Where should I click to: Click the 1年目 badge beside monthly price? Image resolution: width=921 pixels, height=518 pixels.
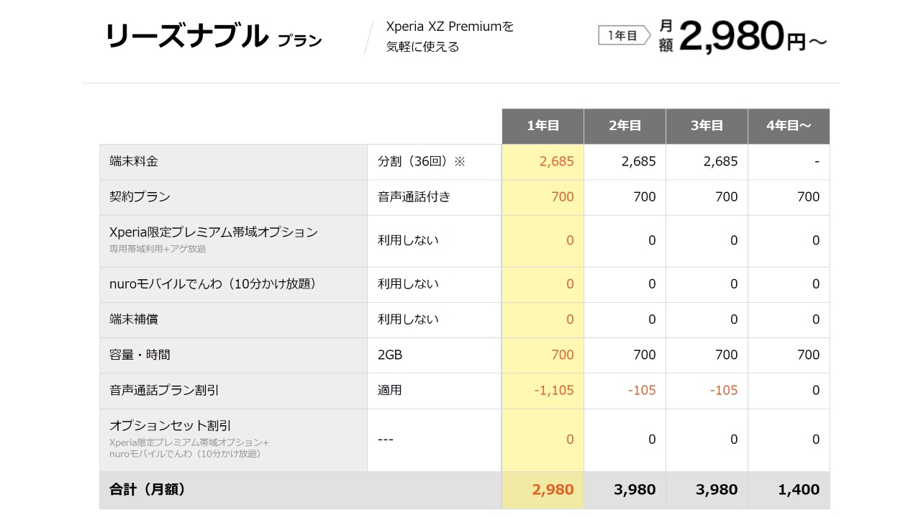[622, 35]
